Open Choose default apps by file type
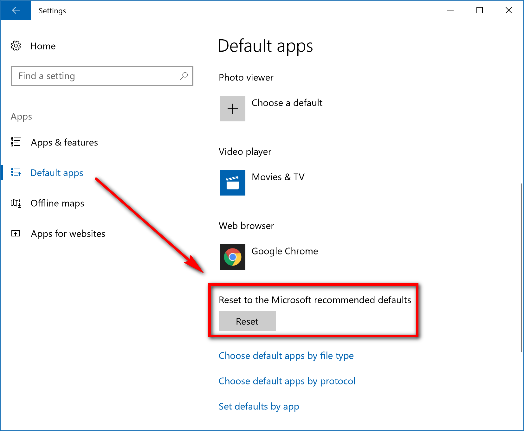This screenshot has height=431, width=524. tap(286, 356)
